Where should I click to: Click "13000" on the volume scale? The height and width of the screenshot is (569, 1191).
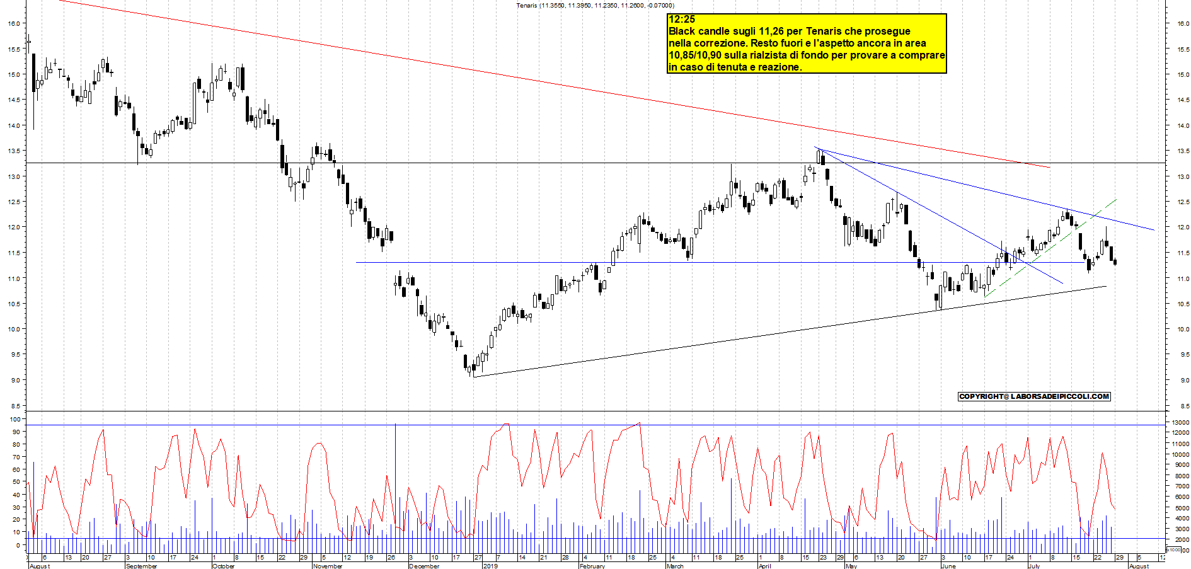point(1180,423)
